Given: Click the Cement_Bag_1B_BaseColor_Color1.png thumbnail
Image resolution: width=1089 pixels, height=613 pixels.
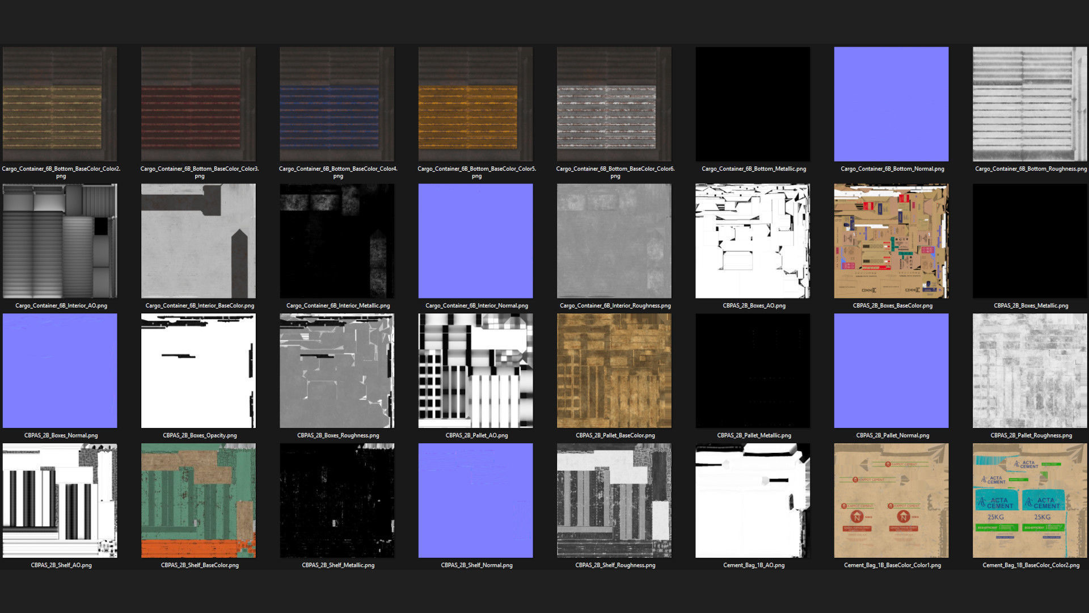Looking at the screenshot, I should [891, 501].
